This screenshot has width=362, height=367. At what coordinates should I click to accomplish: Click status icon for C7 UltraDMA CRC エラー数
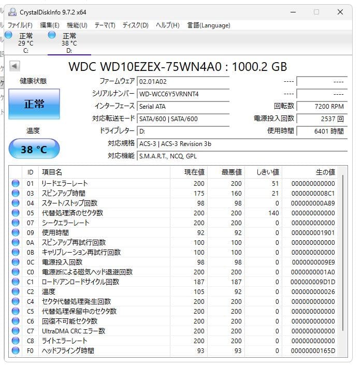point(16,331)
